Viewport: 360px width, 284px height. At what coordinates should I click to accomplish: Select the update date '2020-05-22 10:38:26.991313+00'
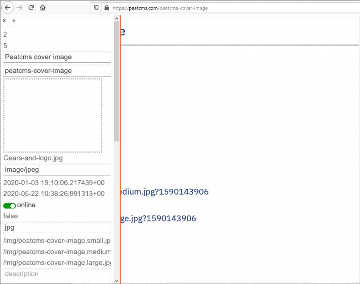(x=54, y=194)
